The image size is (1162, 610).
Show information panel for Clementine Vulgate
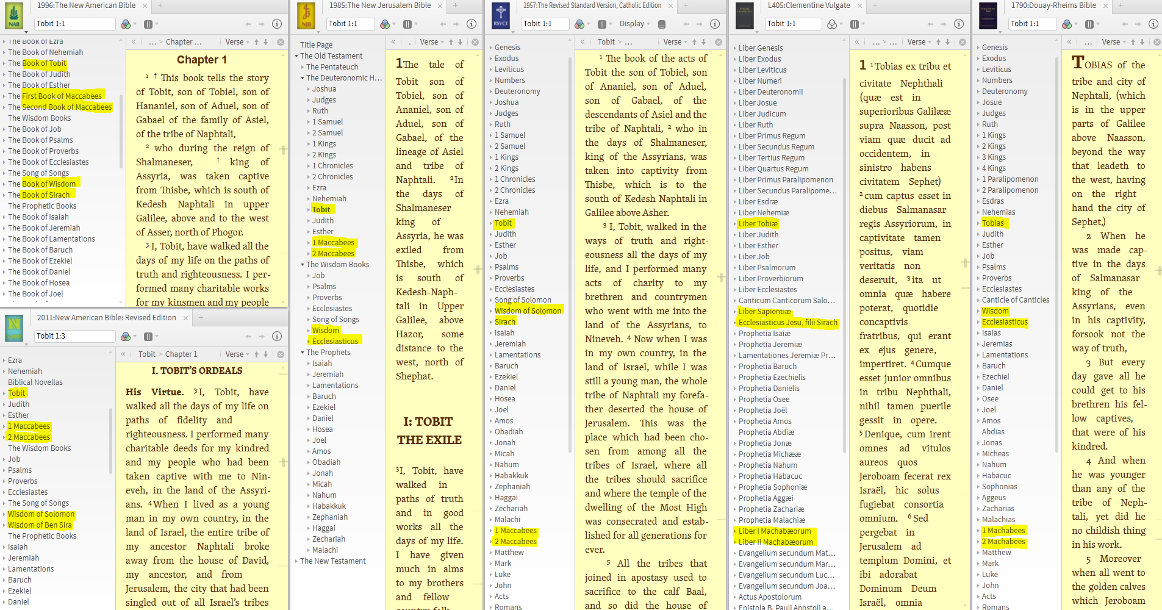[959, 24]
